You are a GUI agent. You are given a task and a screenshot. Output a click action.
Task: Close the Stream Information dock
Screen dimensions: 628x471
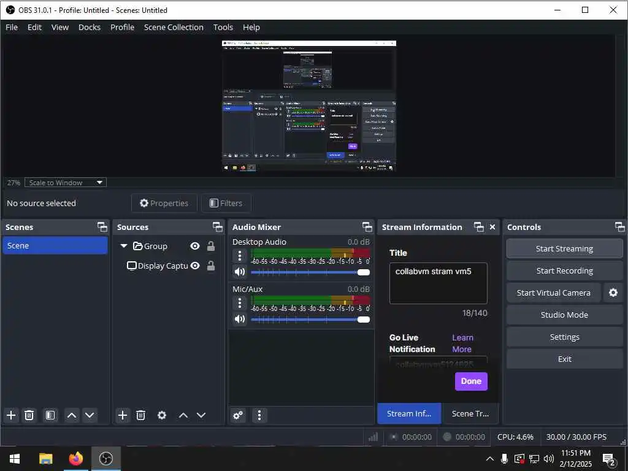492,227
